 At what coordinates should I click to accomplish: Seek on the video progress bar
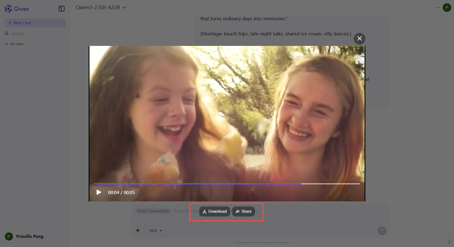click(x=227, y=184)
